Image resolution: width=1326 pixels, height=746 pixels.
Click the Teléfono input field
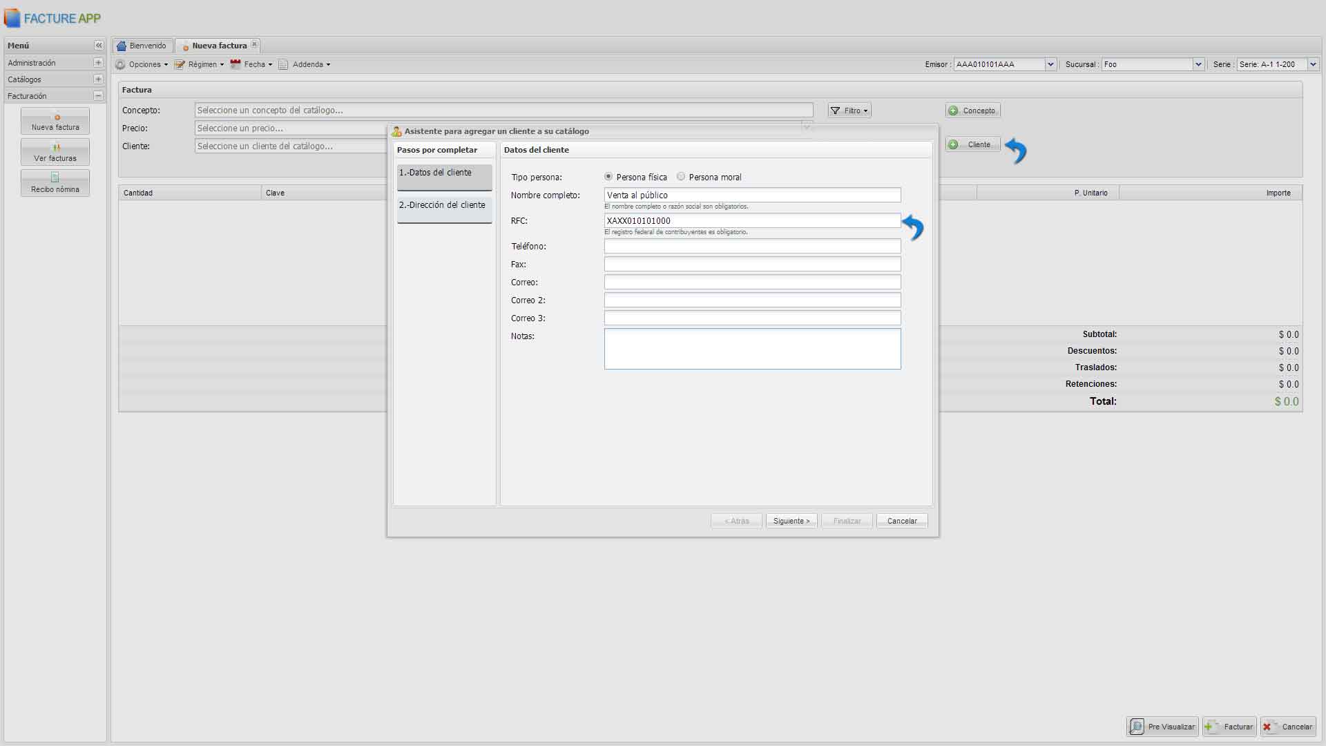[752, 247]
